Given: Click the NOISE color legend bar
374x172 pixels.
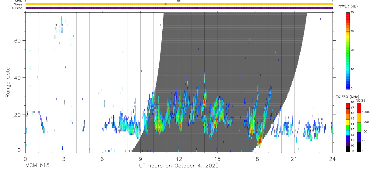Looking at the screenshot, I should (359, 127).
